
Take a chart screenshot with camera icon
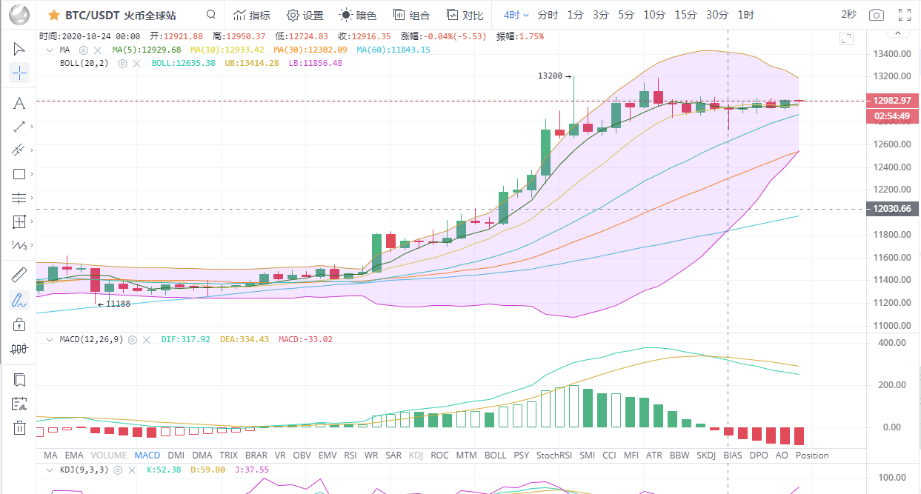pos(877,15)
